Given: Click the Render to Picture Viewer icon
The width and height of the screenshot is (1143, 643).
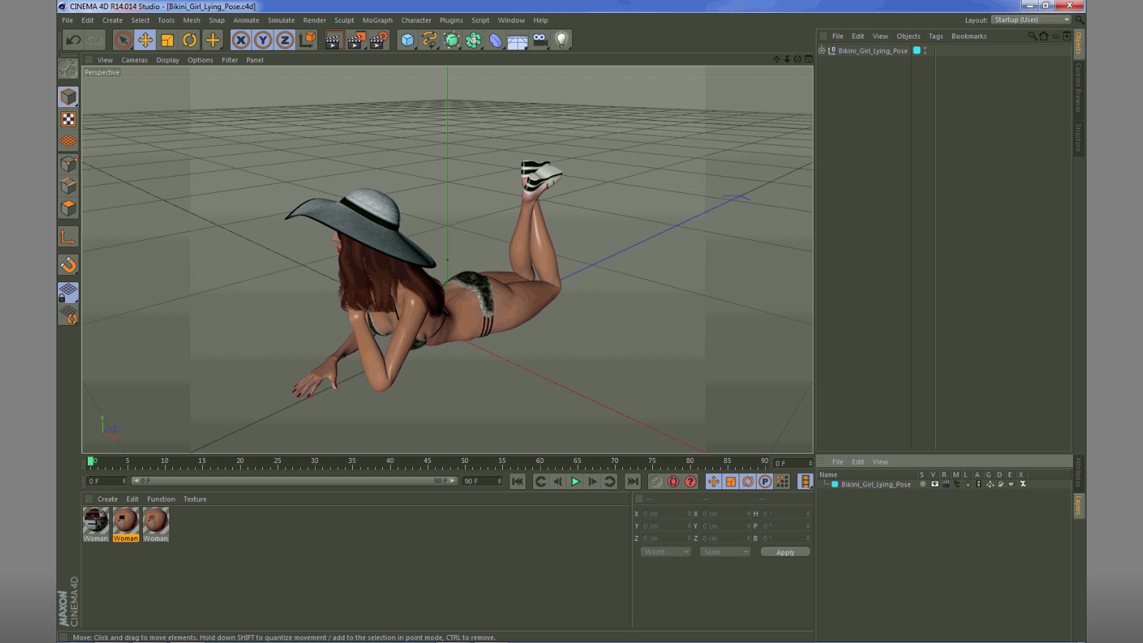Looking at the screenshot, I should (x=355, y=40).
